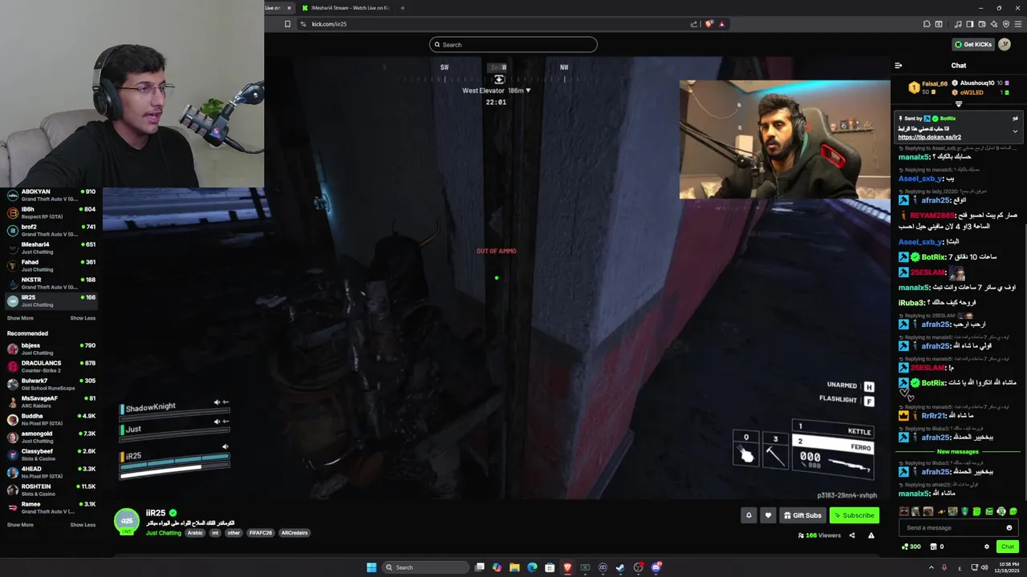This screenshot has width=1027, height=577.
Task: Open the browser hamburger menu
Action: coord(1017,24)
